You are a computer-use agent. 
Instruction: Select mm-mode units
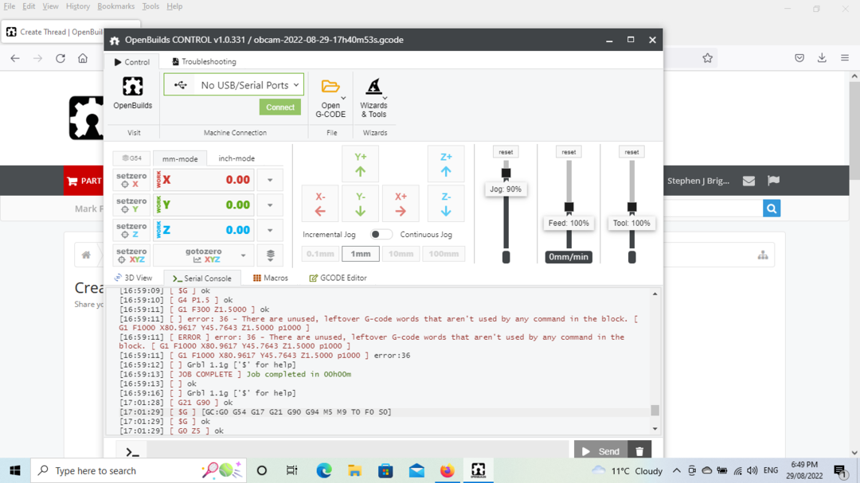coord(180,158)
